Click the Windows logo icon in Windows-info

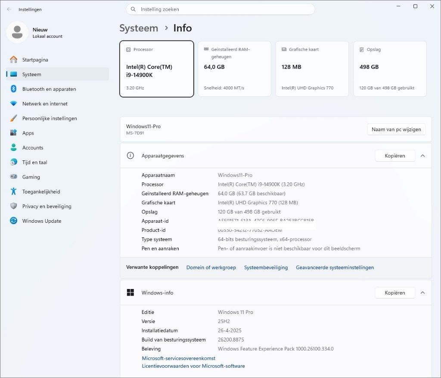click(130, 292)
